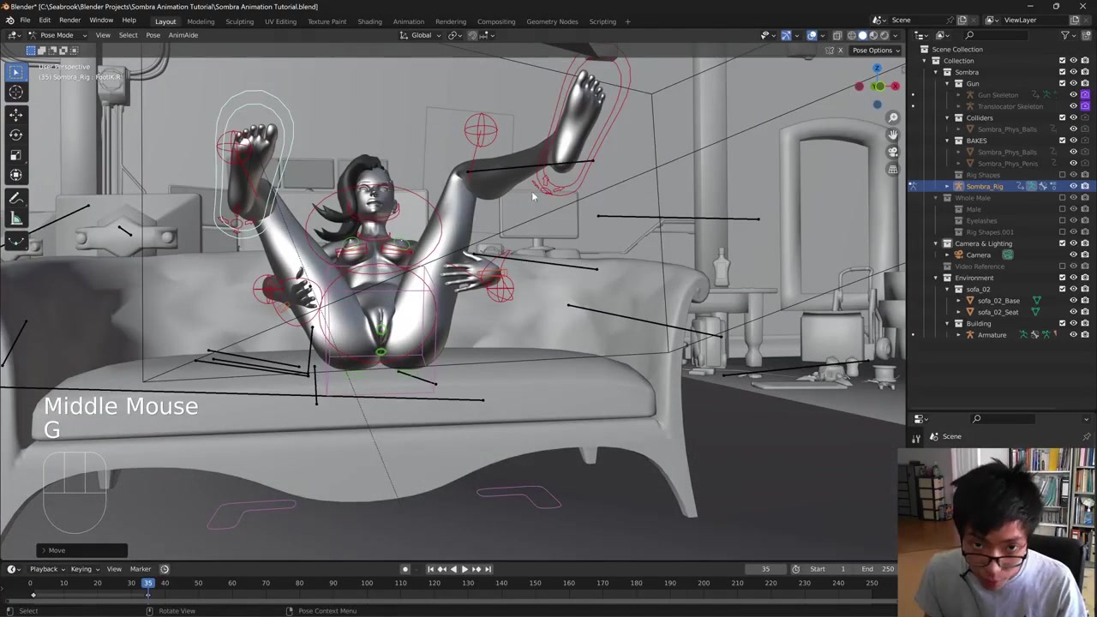Click the pan hand viewport icon
Screen dimensions: 1097x617
893,135
